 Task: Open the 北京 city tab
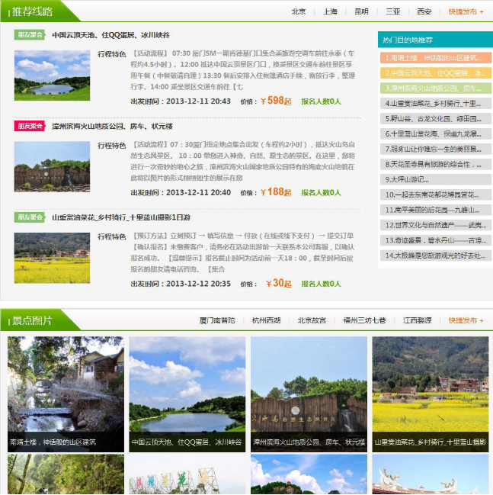(299, 11)
